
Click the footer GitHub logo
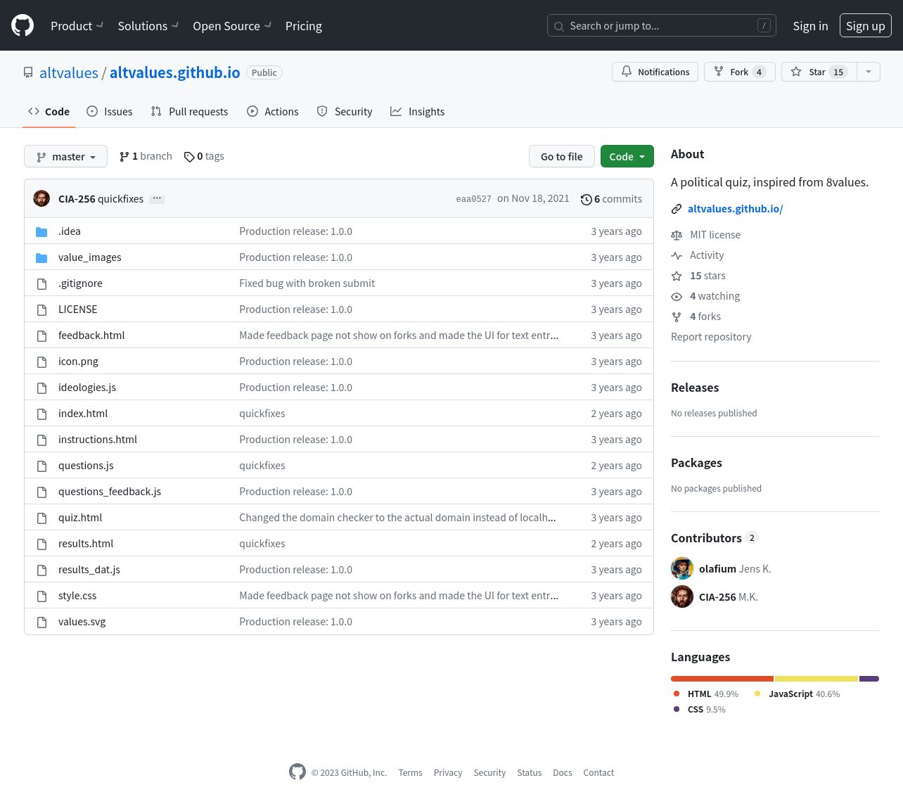tap(297, 772)
